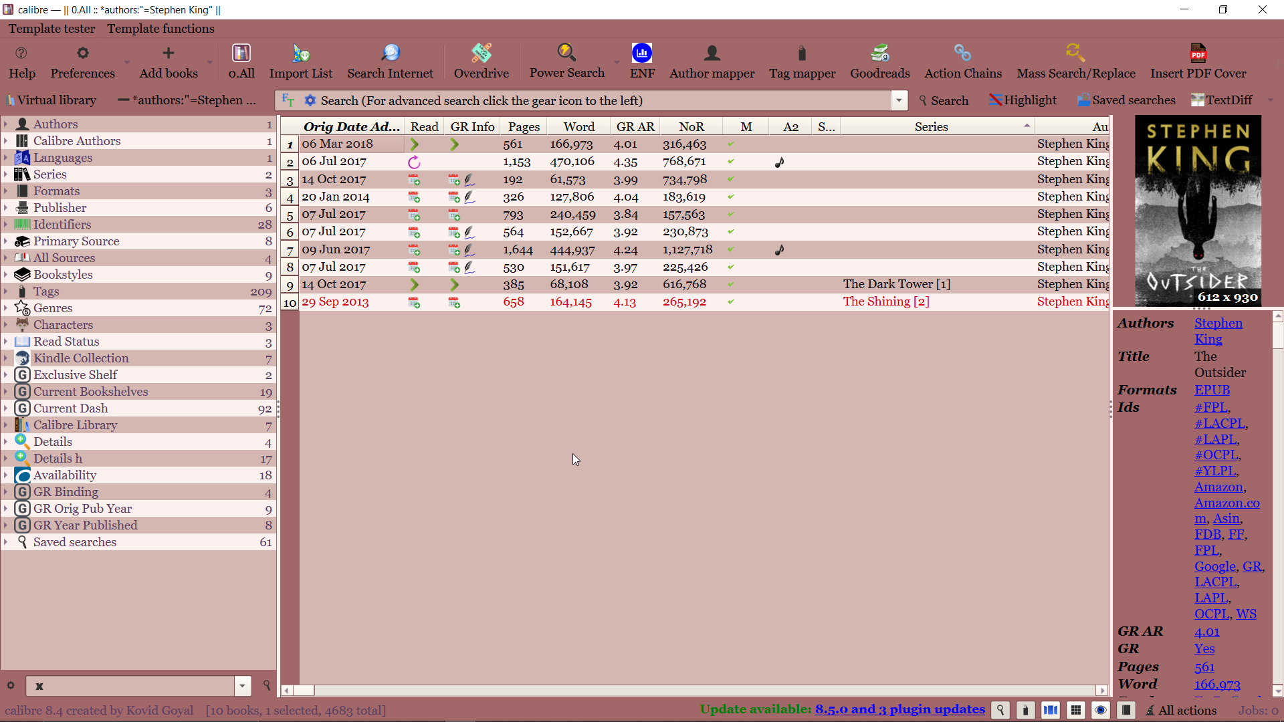
Task: Open Saved searches button
Action: 1126,100
